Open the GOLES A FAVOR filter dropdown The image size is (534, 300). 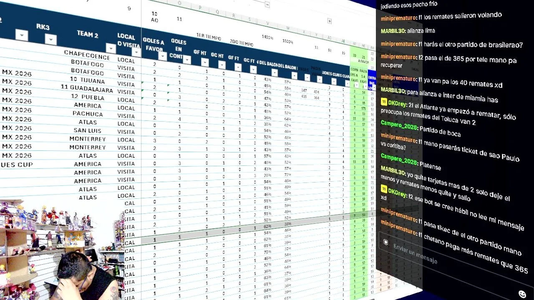point(163,56)
